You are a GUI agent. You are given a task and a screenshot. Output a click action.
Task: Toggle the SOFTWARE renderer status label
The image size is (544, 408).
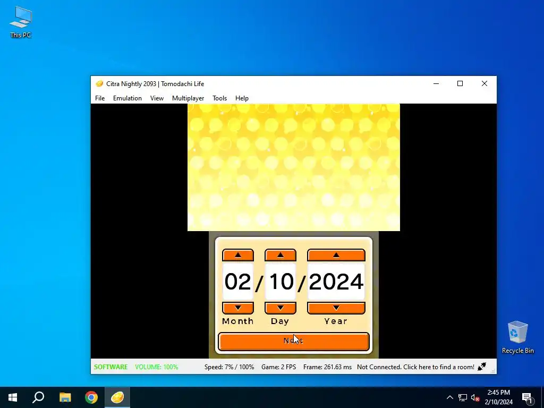(x=110, y=367)
